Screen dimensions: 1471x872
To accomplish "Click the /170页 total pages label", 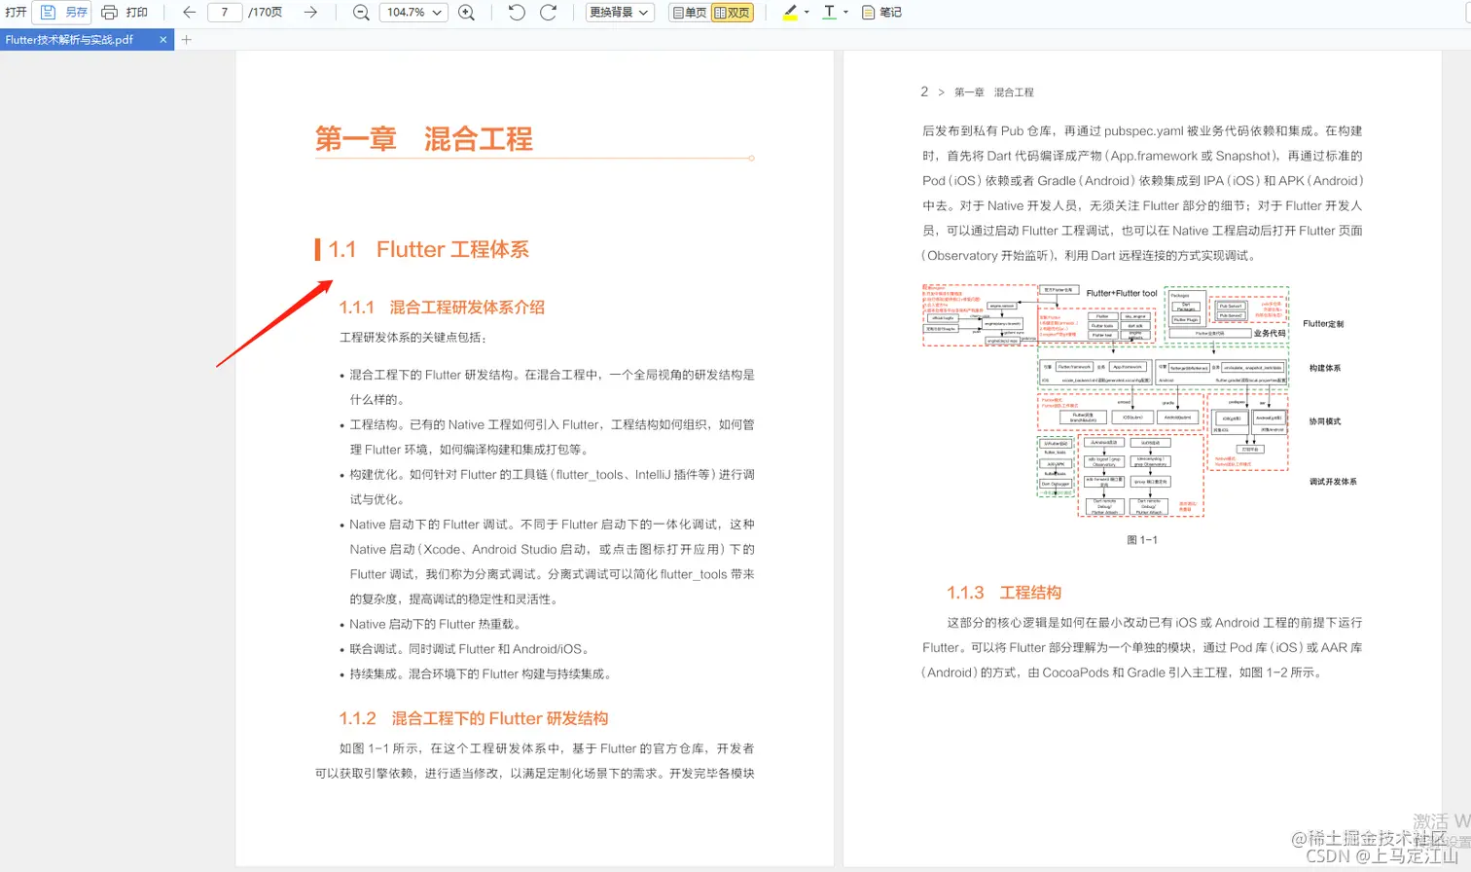I will [266, 13].
